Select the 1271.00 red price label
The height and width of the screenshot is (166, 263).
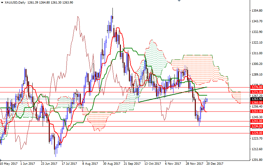click(x=256, y=92)
